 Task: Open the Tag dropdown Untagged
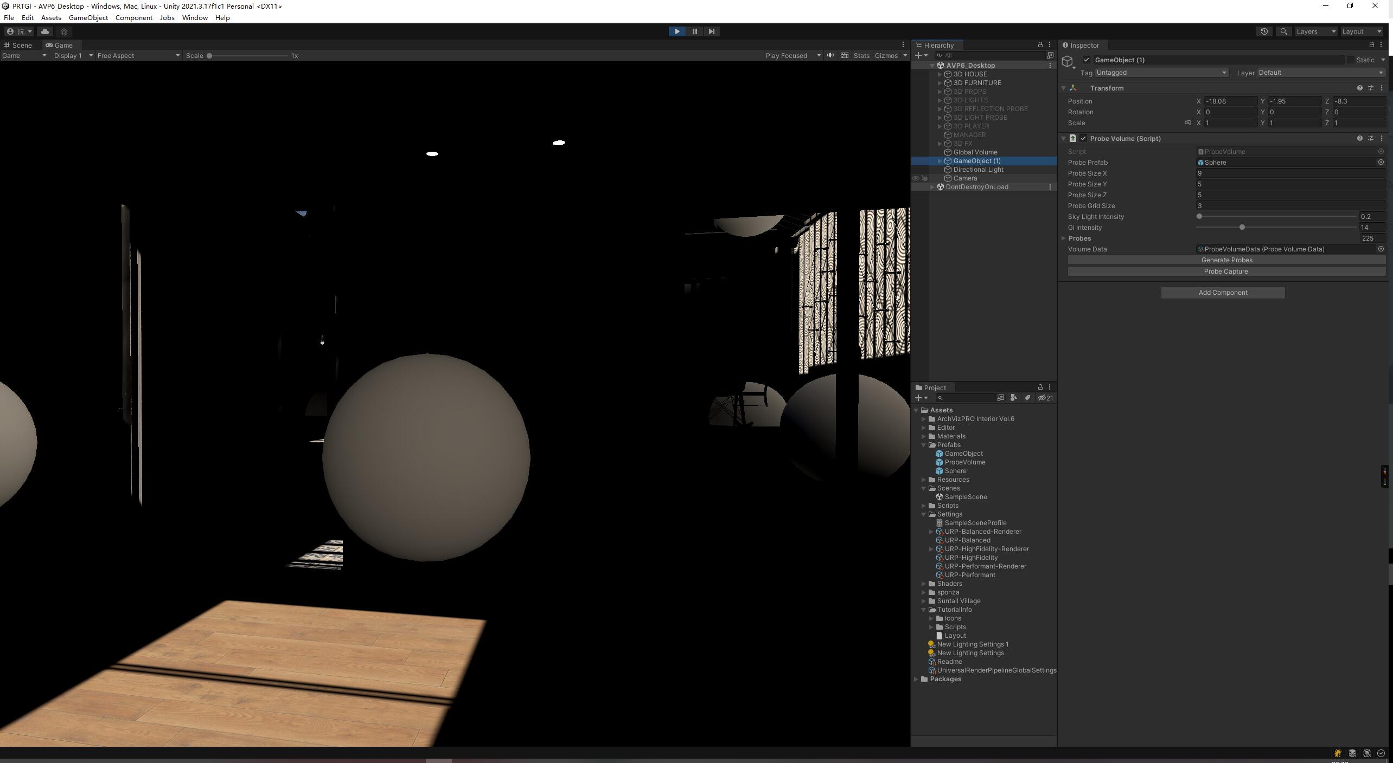[1162, 73]
